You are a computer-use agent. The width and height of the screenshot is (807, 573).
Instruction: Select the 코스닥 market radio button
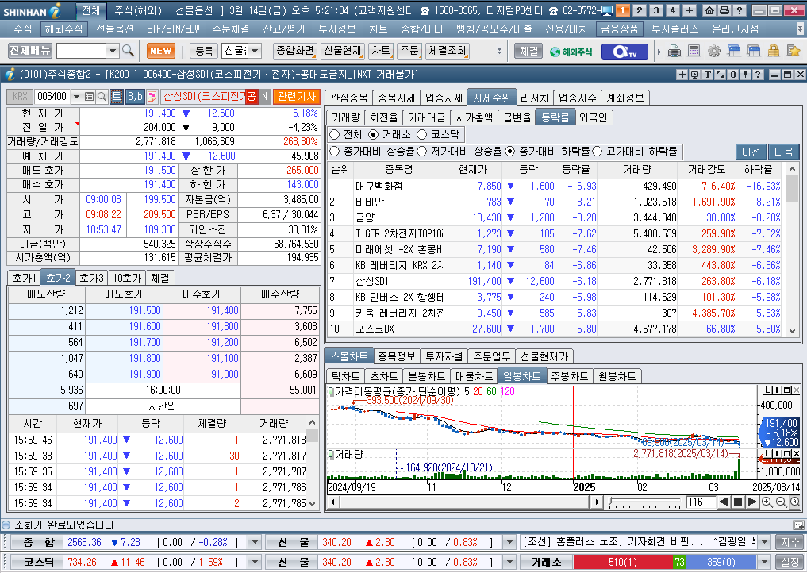click(422, 134)
